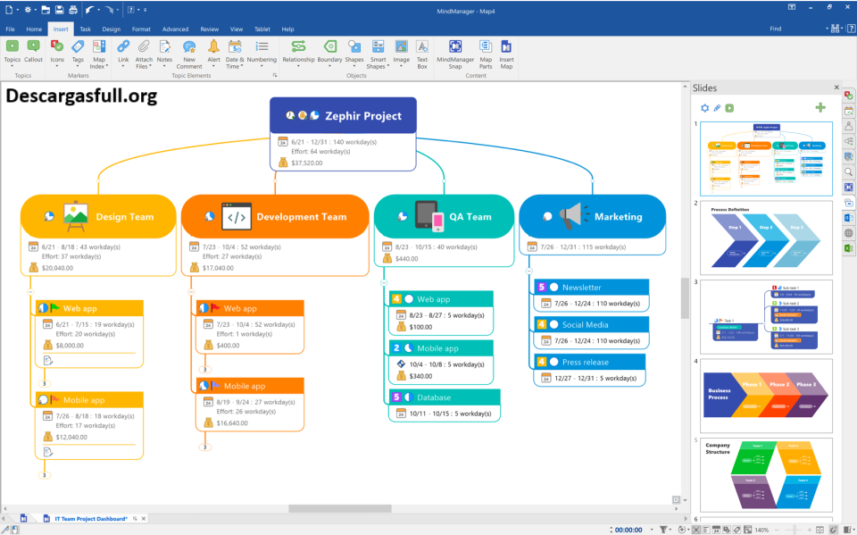Open the Review ribbon tab
This screenshot has height=535, width=857.
coord(209,29)
